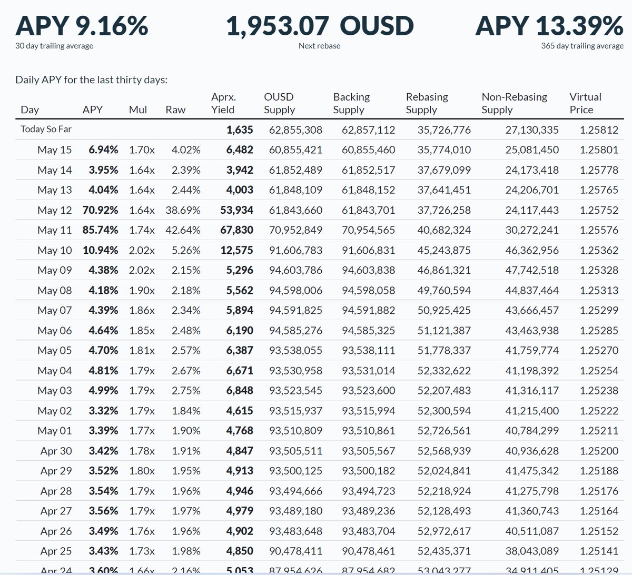Click the Backing Supply column header
This screenshot has height=575, width=632.
coord(351,103)
